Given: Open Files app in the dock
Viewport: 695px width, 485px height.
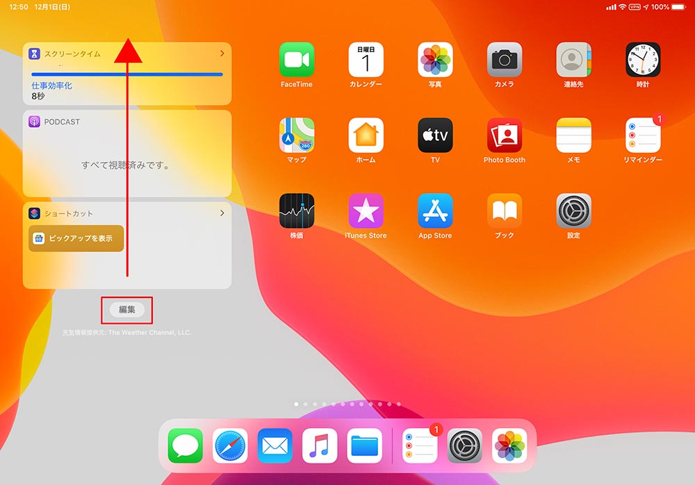Looking at the screenshot, I should (364, 445).
